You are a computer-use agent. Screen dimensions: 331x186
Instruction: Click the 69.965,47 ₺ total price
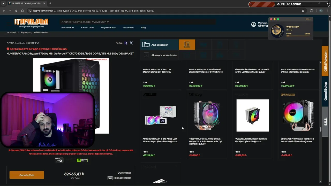click(x=74, y=174)
